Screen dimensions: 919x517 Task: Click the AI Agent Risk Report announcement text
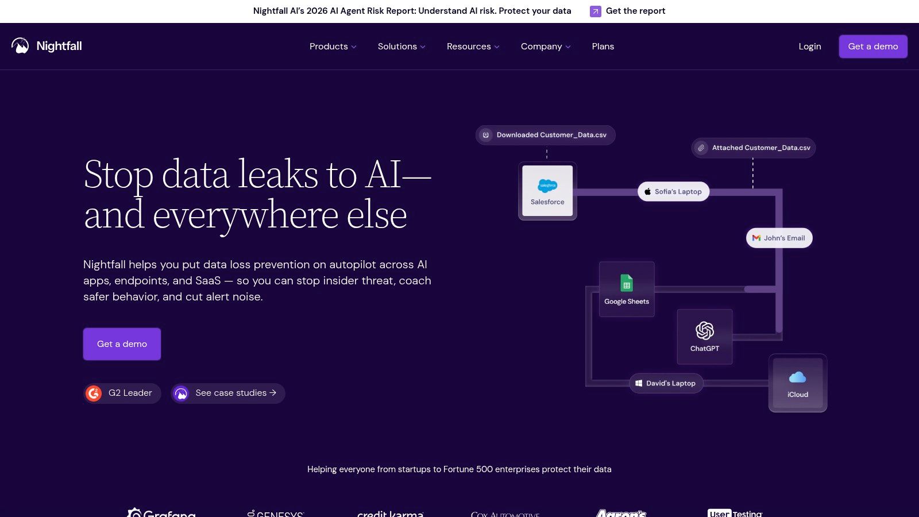[x=412, y=11]
